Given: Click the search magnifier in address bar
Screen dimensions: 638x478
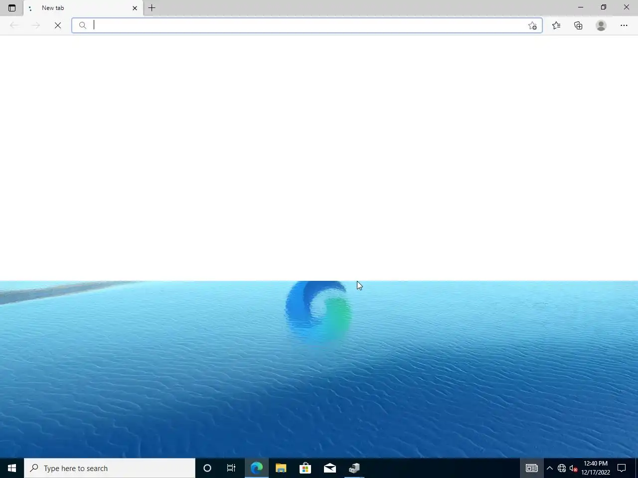Looking at the screenshot, I should click(83, 25).
